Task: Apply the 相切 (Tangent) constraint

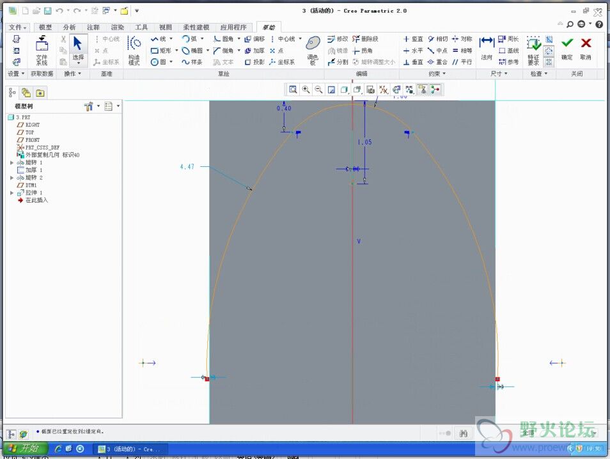Action: (438, 39)
